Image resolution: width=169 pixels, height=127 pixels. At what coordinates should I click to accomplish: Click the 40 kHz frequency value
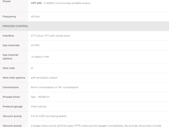[x=35, y=17]
